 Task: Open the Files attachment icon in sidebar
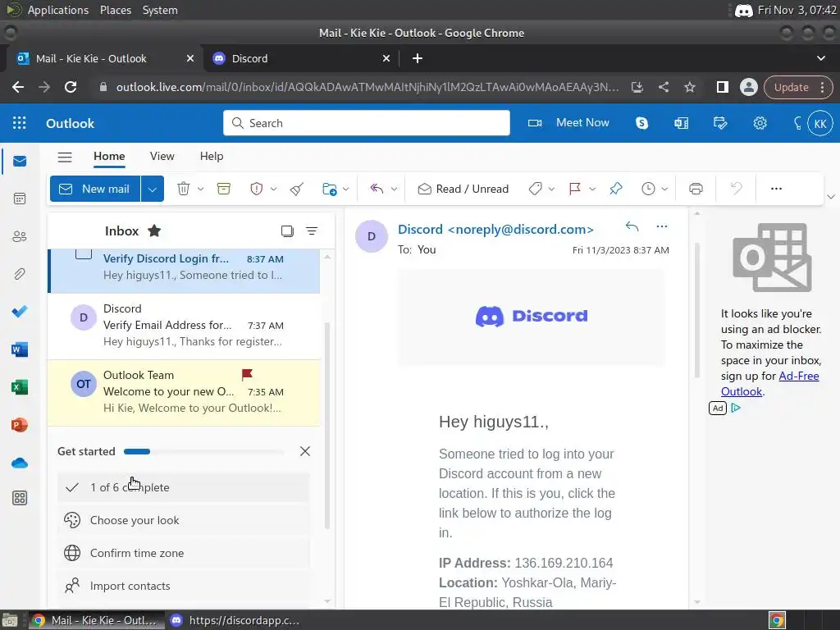[x=20, y=274]
